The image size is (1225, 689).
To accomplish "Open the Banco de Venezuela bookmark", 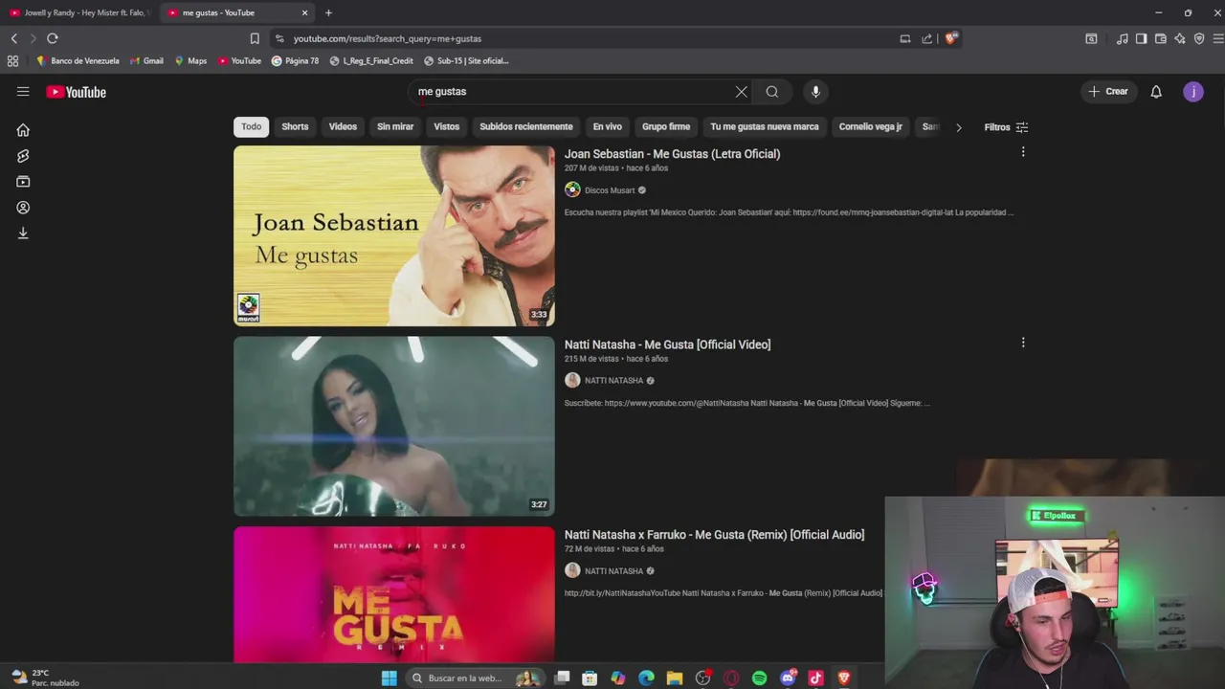I will click(x=78, y=60).
